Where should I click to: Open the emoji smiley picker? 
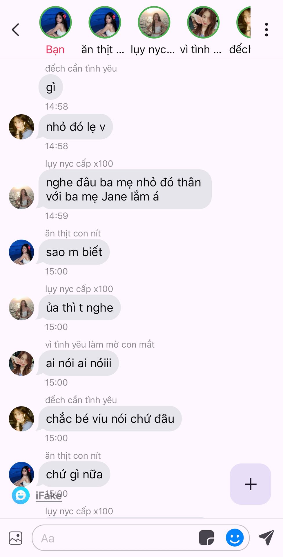[x=235, y=538]
